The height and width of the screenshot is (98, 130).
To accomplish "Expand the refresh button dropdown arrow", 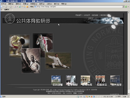I will (22, 7).
